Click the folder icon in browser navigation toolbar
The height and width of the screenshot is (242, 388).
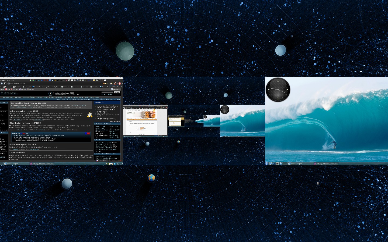point(111,83)
